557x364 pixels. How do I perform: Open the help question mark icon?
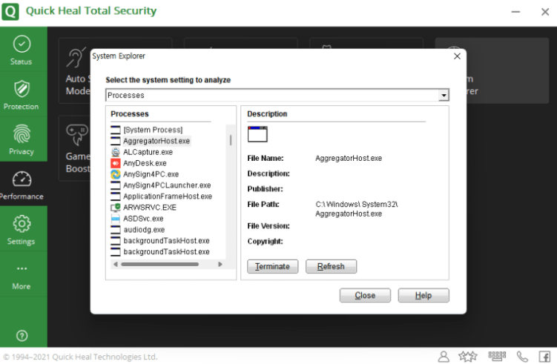tap(22, 335)
